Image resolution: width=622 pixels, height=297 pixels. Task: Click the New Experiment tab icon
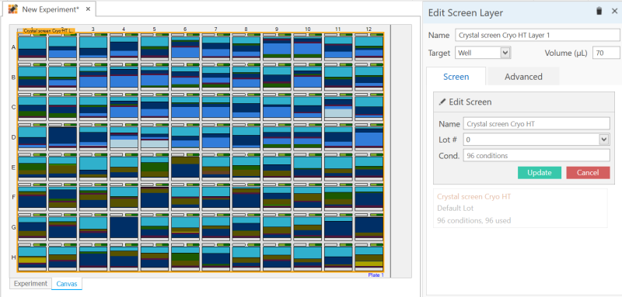point(13,9)
